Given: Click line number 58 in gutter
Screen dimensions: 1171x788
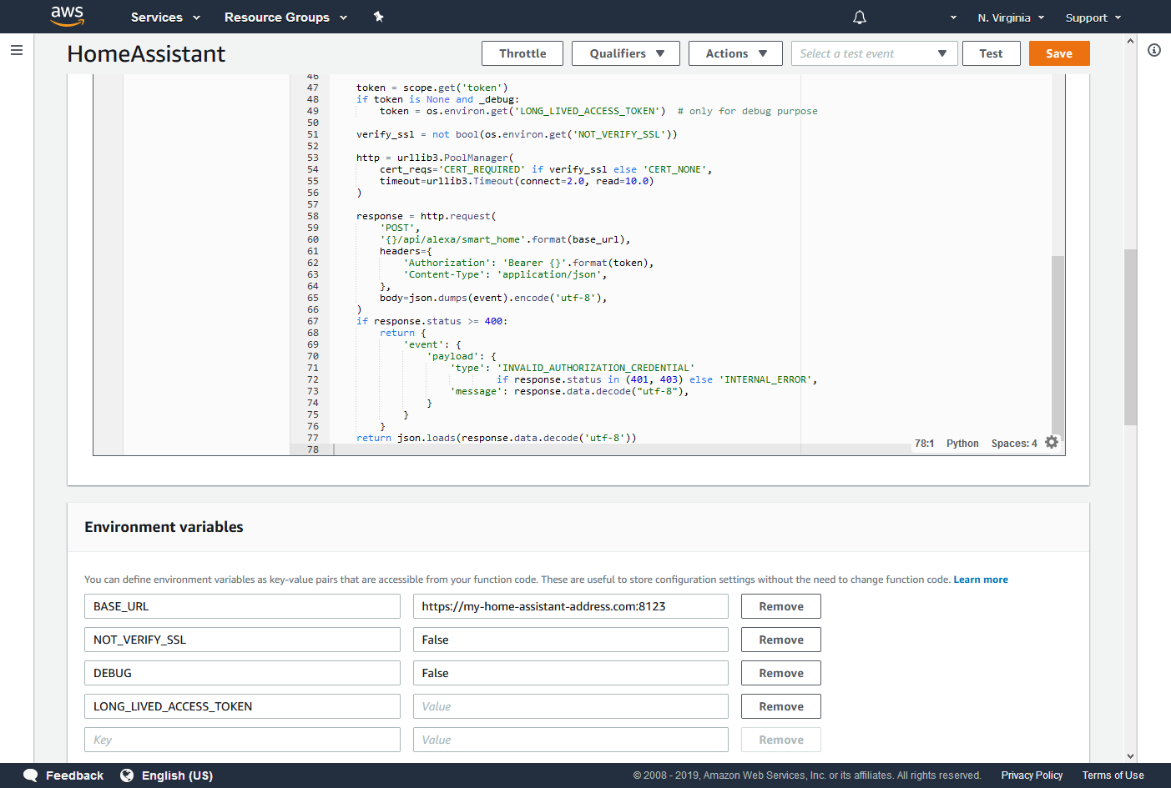Looking at the screenshot, I should 313,216.
